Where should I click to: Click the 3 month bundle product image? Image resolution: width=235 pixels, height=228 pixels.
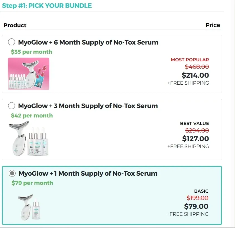[29, 139]
